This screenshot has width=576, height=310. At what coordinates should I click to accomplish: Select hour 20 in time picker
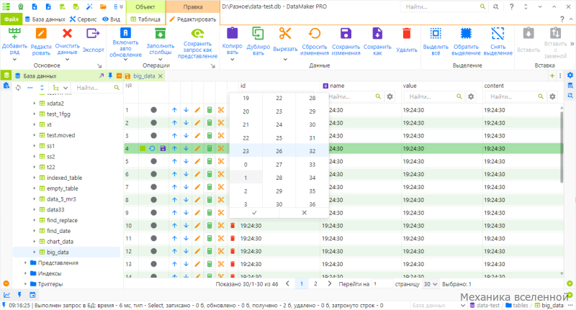[246, 111]
